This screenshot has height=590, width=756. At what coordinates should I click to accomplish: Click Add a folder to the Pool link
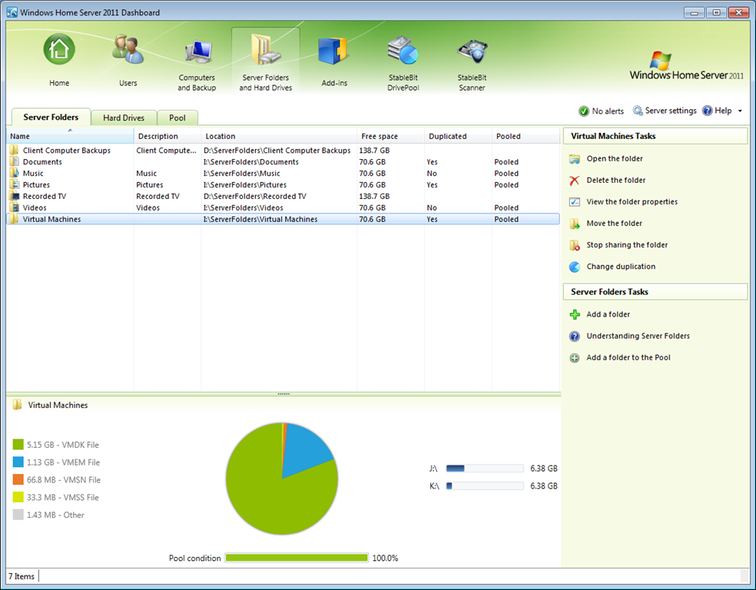[628, 358]
